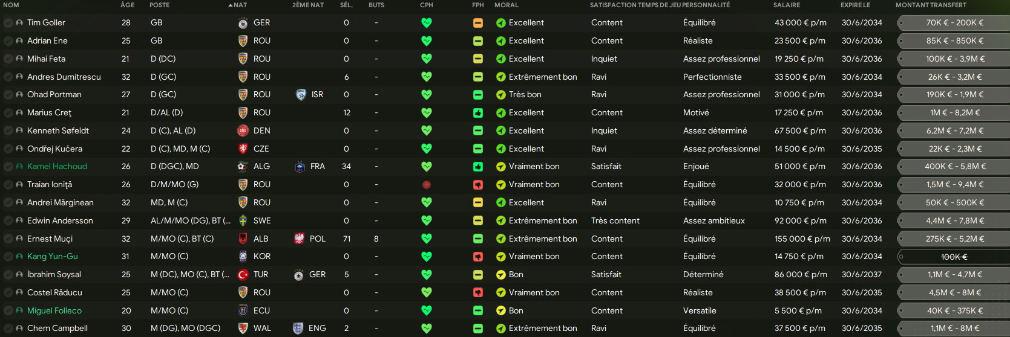
Task: Click Traian Ioniță's red injury icon
Action: click(427, 185)
